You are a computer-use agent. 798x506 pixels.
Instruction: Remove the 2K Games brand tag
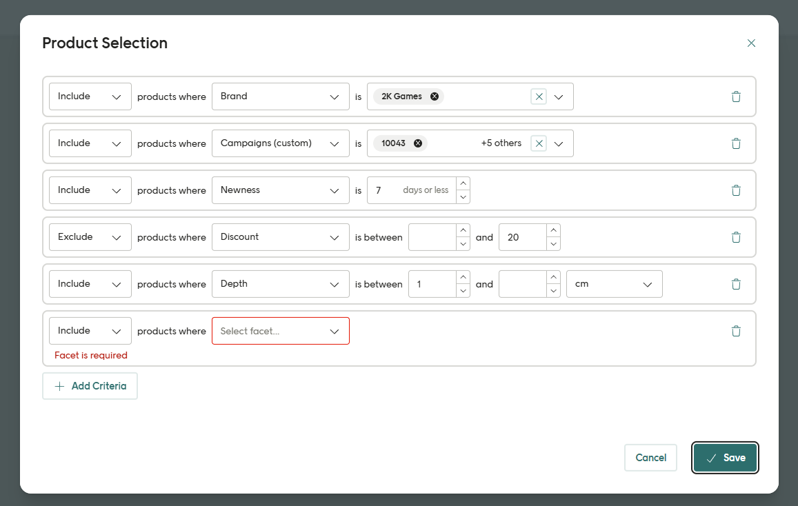pyautogui.click(x=435, y=97)
